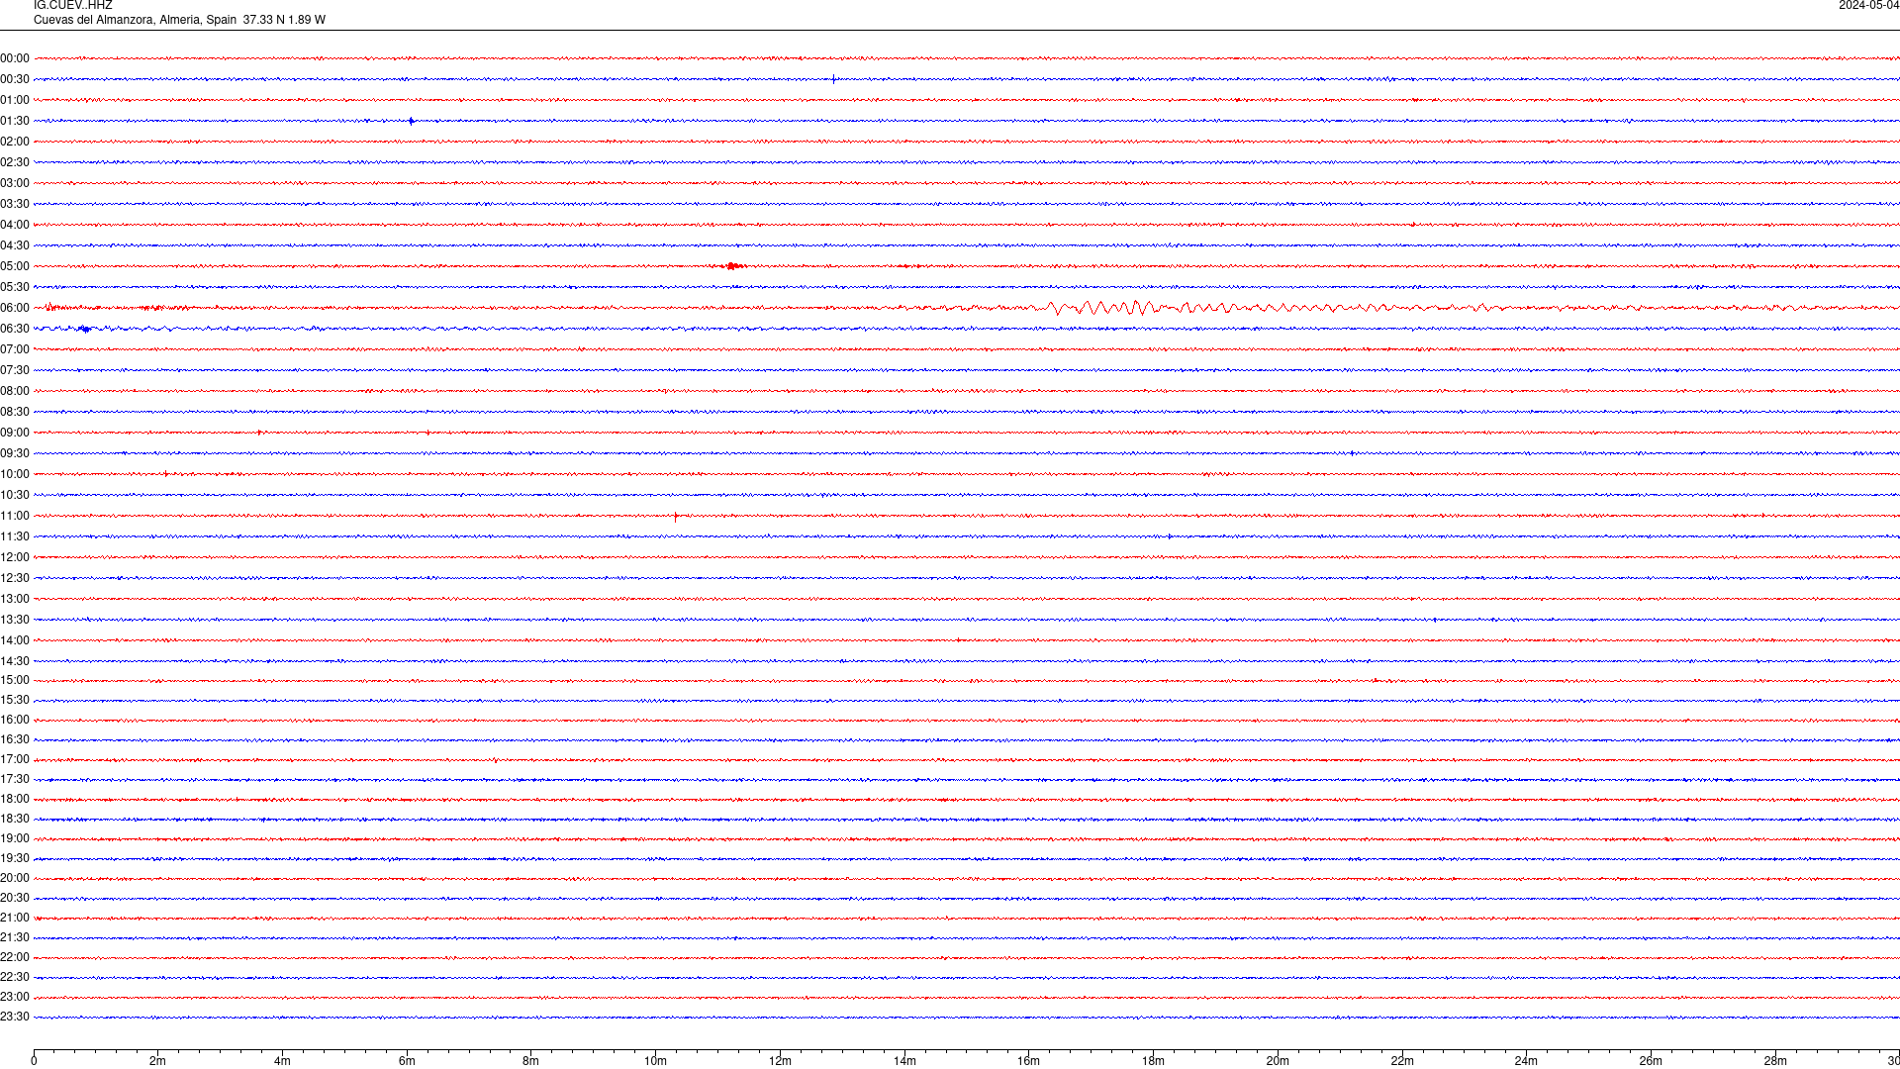Viewport: 1900px width, 1069px height.
Task: Click the 23:30 time row label
Action: tap(15, 1017)
